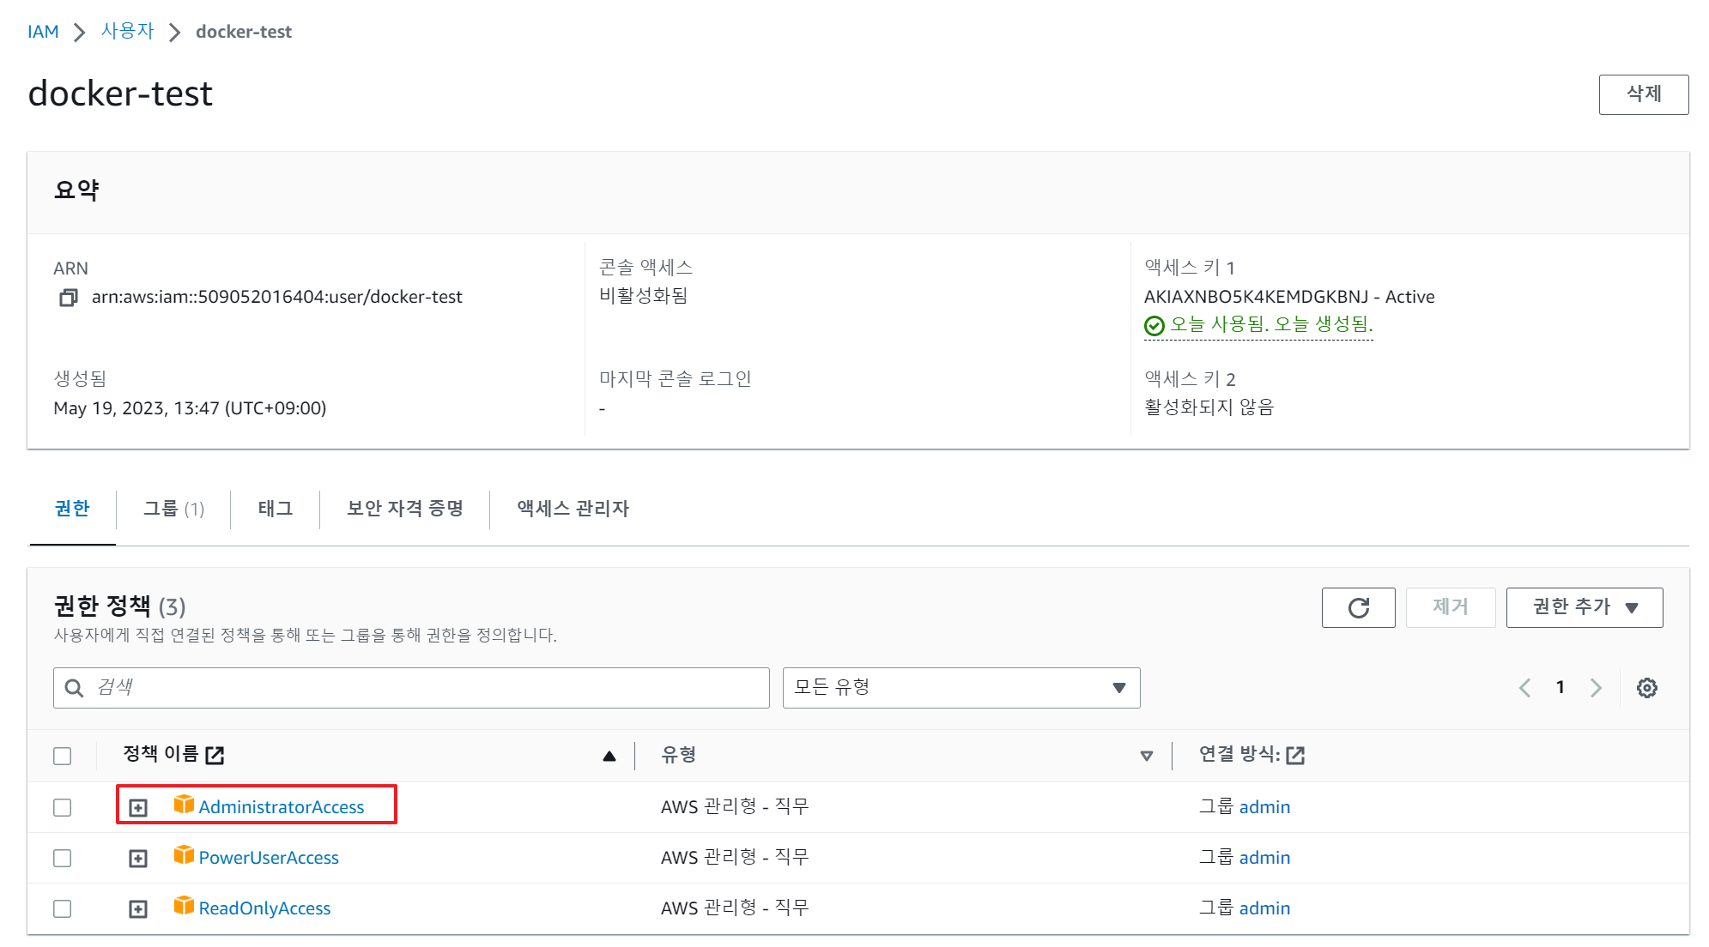Open the ReadOnlyAccess policy link

(x=264, y=908)
